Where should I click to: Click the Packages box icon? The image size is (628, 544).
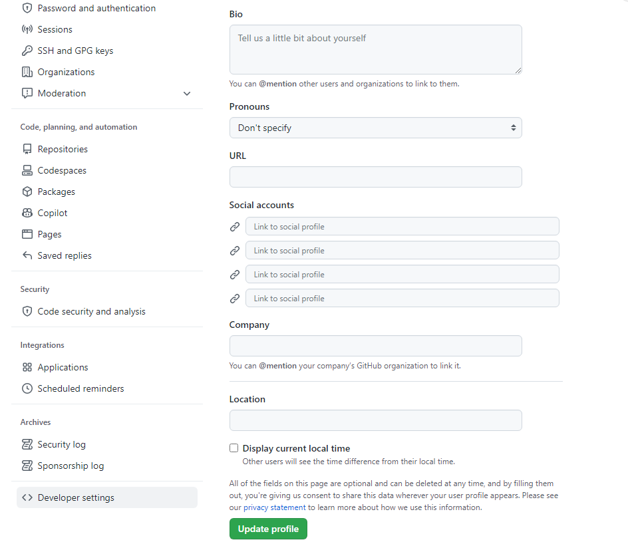pyautogui.click(x=27, y=192)
